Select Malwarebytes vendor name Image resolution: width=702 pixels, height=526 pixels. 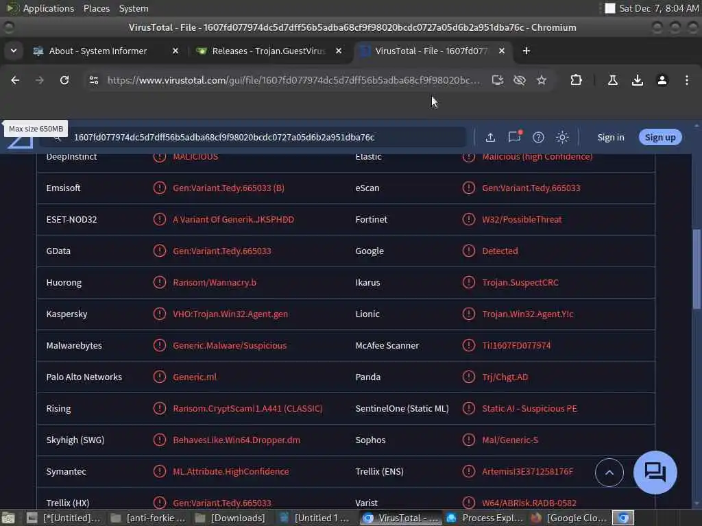[74, 345]
